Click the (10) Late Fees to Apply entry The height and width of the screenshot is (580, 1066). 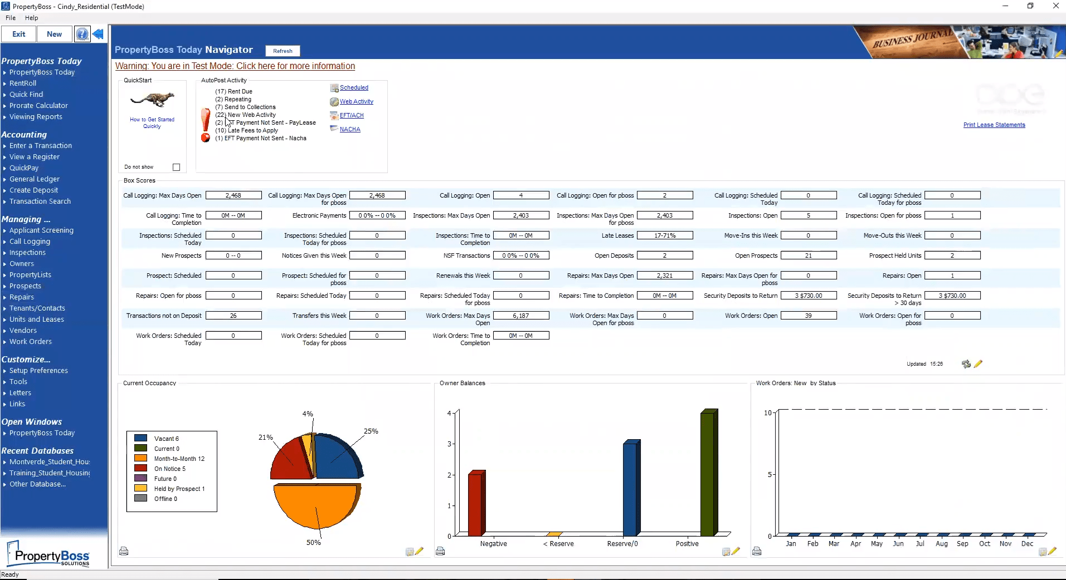point(246,130)
